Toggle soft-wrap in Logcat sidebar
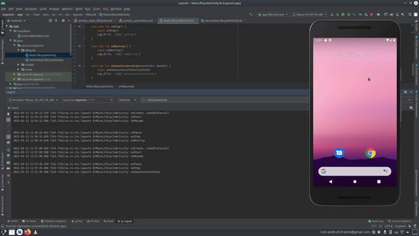This screenshot has width=419, height=236. click(9, 137)
